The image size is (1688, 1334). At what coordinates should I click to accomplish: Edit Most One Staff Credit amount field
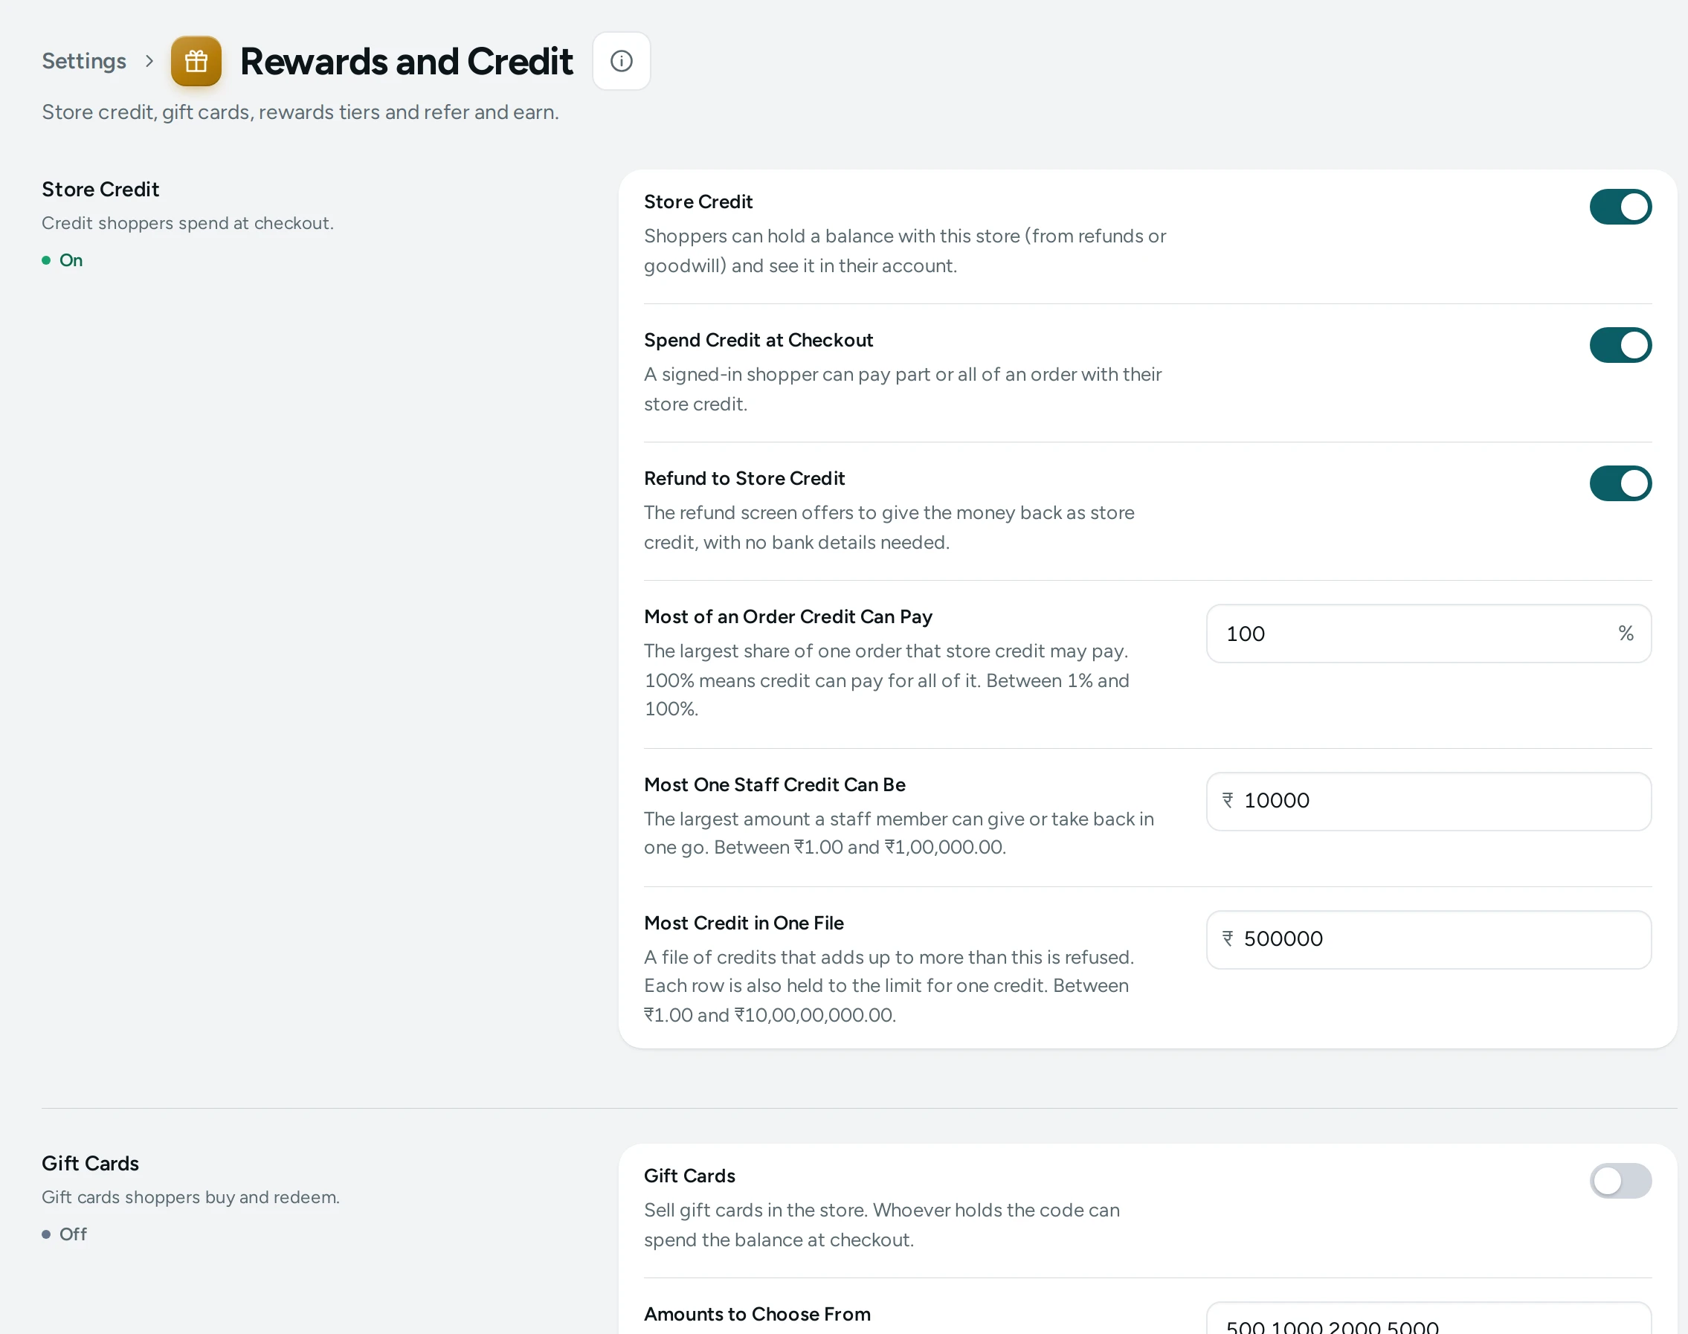coord(1428,802)
